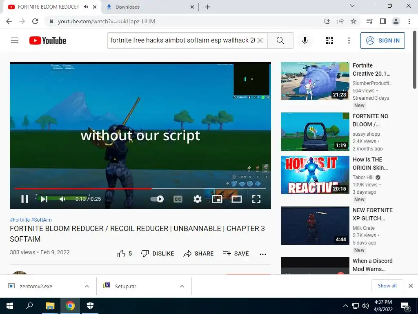Mute tab audio speaker icon

tap(86, 7)
